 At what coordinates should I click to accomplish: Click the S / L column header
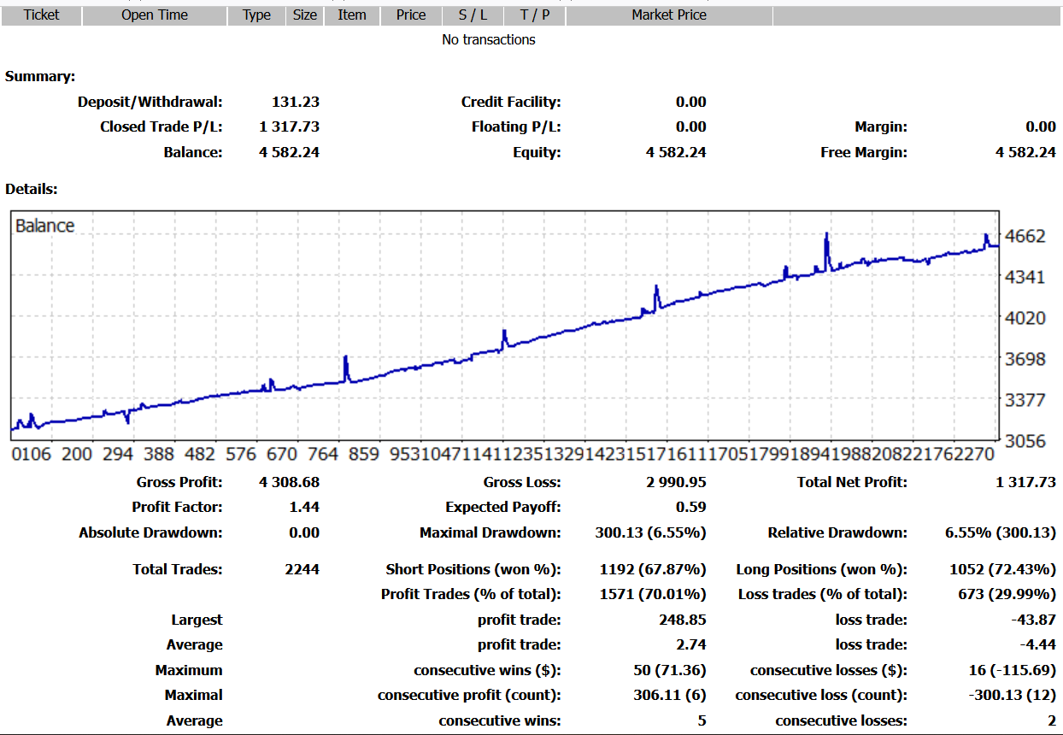click(x=473, y=15)
